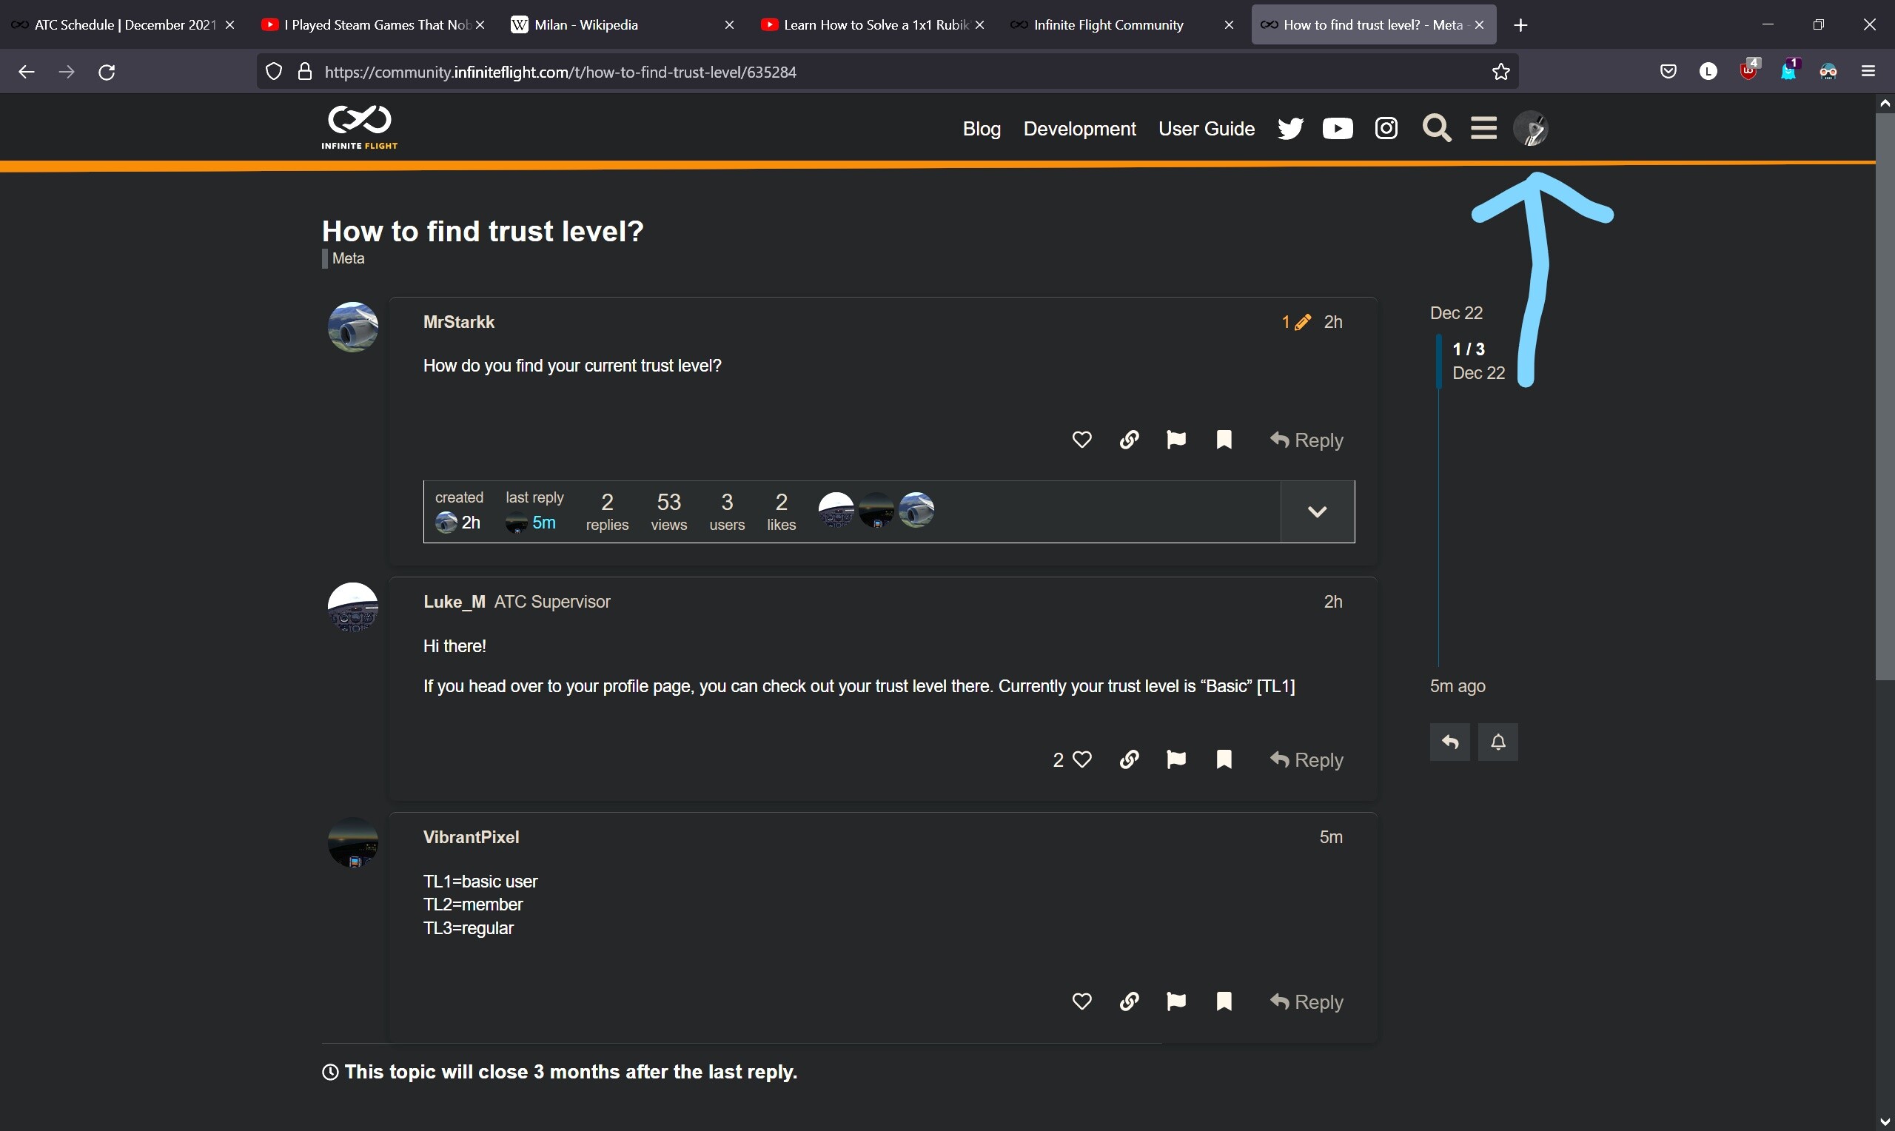The width and height of the screenshot is (1895, 1131).
Task: Open the YouTube icon in site header
Action: click(1338, 129)
